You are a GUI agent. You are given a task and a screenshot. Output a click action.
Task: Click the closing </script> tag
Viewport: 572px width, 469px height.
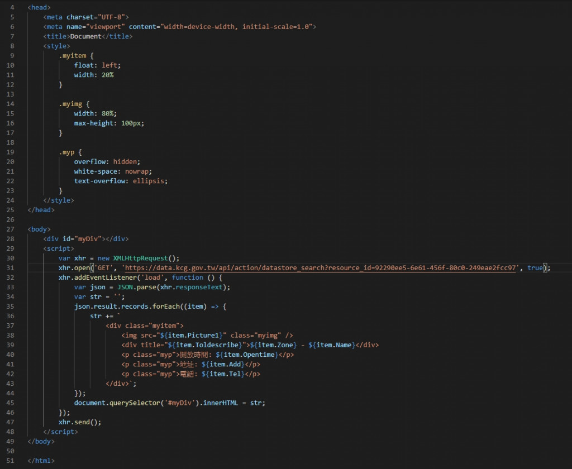pyautogui.click(x=60, y=432)
